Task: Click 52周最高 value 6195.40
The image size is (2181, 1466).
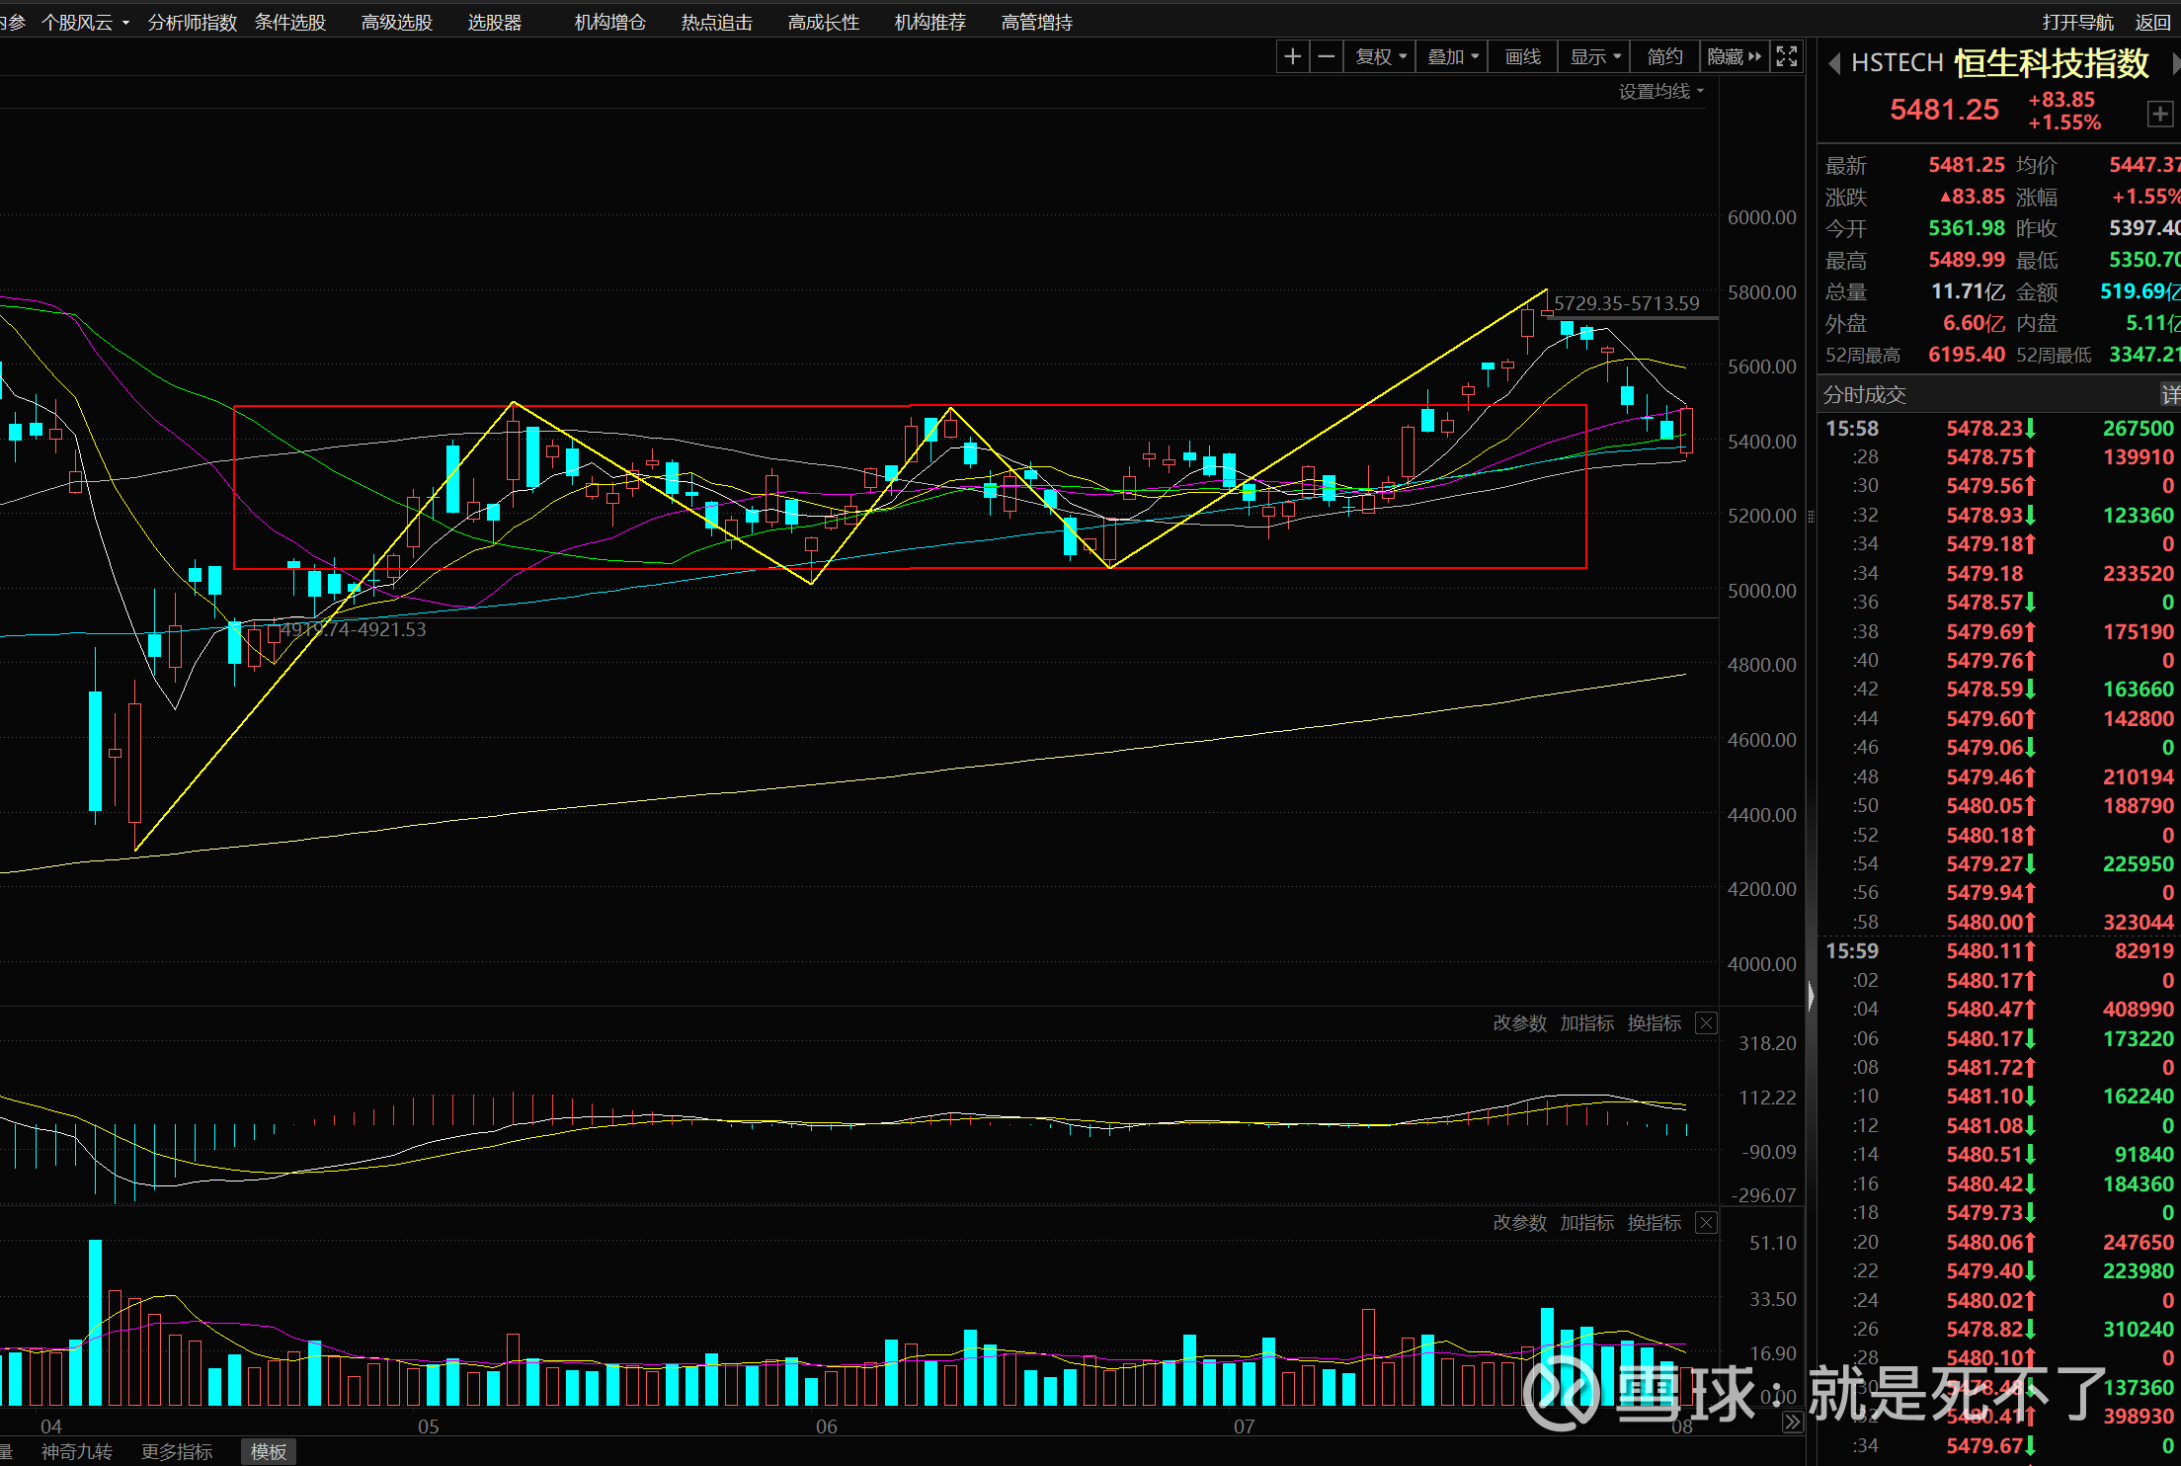Action: [1967, 355]
